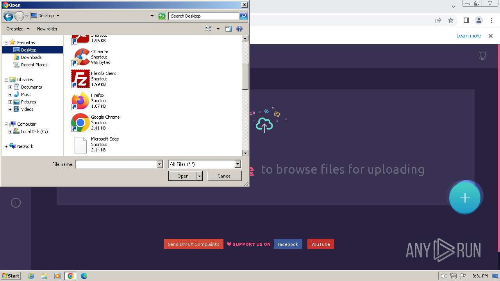500x281 pixels.
Task: Open Internet Explorer from taskbar
Action: 31,276
